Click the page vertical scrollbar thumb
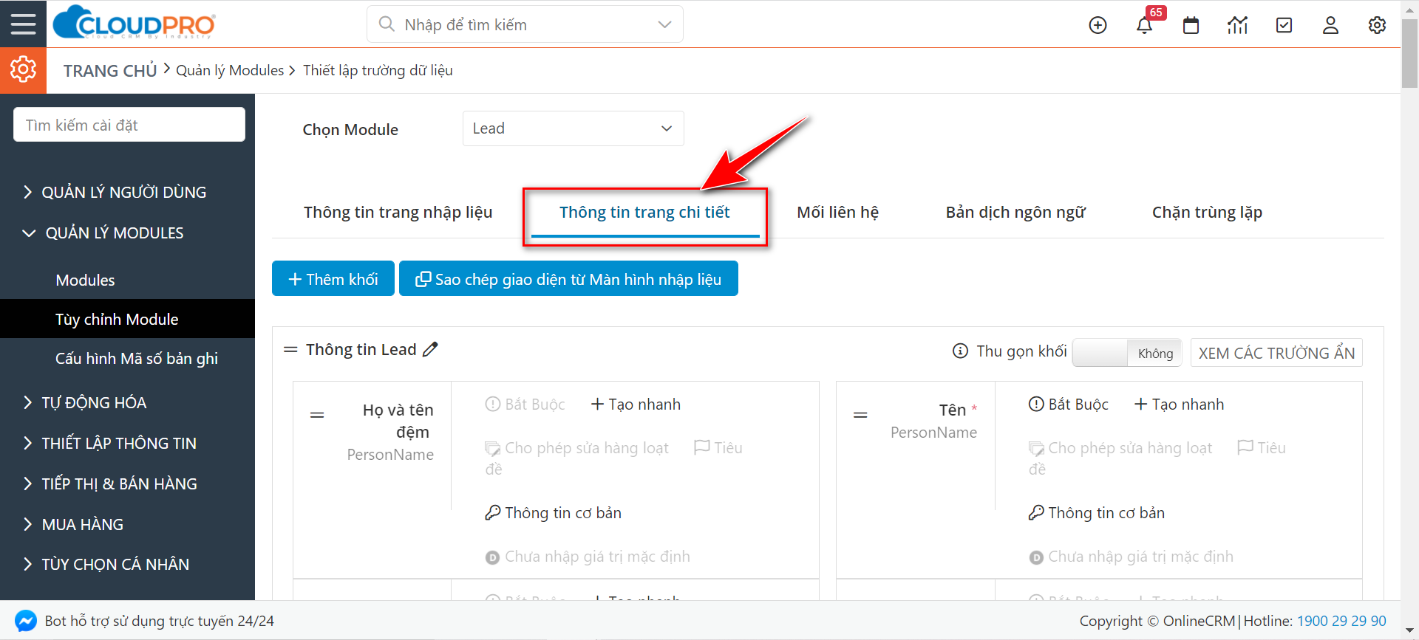 point(1409,53)
